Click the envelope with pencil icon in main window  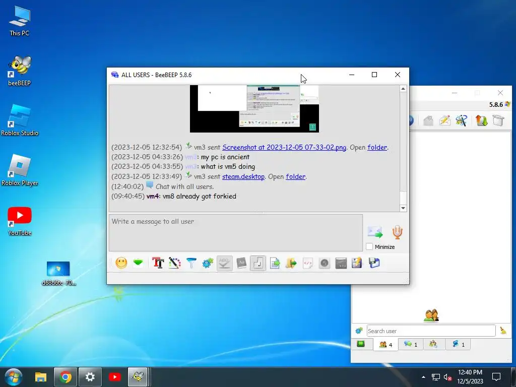[x=444, y=120]
